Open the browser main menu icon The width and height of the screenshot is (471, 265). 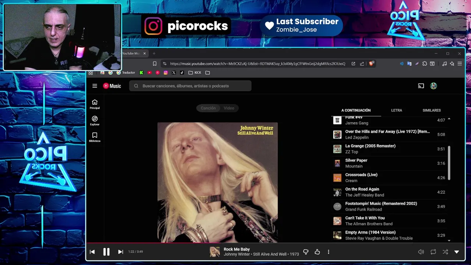[460, 64]
